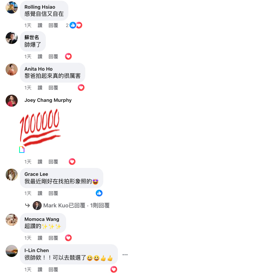The image size is (255, 275).
Task: Reply to 蘇世名's comment via 回覆
Action: click(x=53, y=56)
